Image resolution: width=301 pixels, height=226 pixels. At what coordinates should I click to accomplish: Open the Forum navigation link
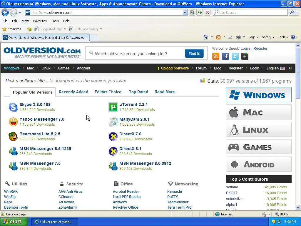[x=201, y=68]
